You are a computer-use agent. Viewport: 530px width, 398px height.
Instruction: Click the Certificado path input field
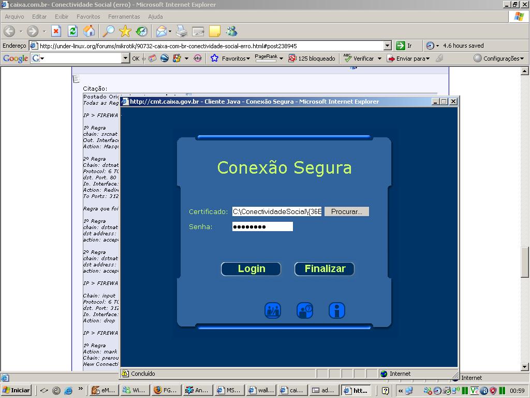pyautogui.click(x=277, y=211)
